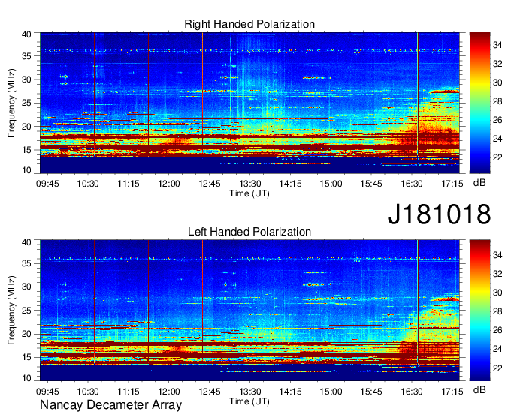The image size is (511, 414).
Task: Click the 16:30 time tick on Left Handed plot
Action: pos(412,391)
